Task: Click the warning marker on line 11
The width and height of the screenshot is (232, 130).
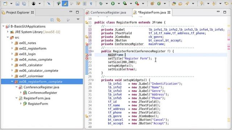Action: click(x=87, y=22)
